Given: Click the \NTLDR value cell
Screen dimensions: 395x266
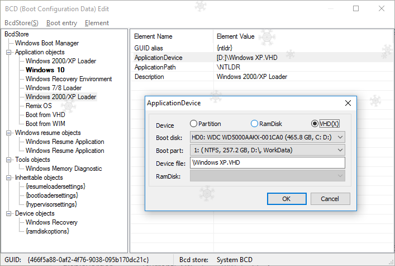Looking at the screenshot, I should tap(229, 67).
